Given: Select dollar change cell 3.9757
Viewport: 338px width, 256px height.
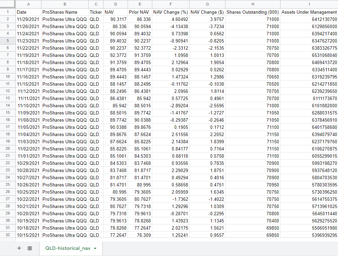Looking at the screenshot, I should 207,19.
